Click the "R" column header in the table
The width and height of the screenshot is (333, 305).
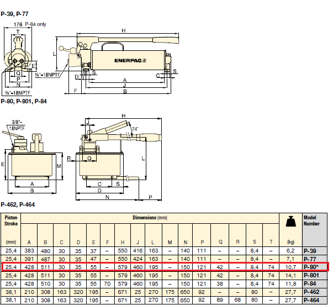(x=237, y=242)
